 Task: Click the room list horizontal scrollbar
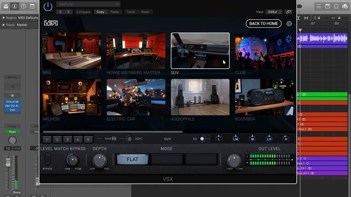(112, 132)
